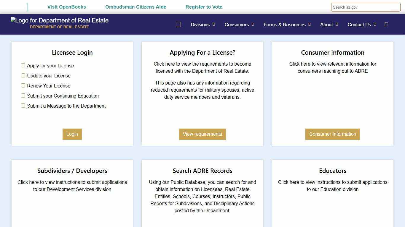Focus the Search az.gov input field
Screen dimensions: 405x227
[x=366, y=7]
